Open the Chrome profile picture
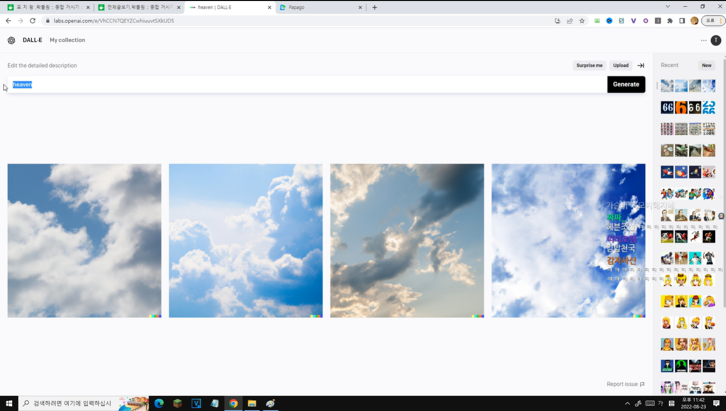726x411 pixels. tap(694, 21)
